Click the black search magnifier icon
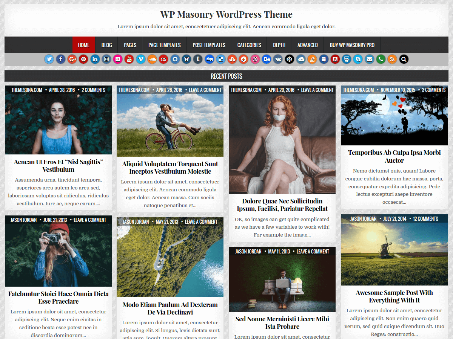The image size is (453, 339). point(404,59)
